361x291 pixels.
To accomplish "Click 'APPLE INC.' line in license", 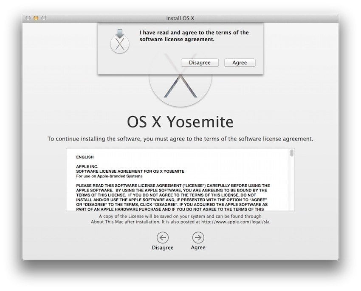I will [x=87, y=166].
